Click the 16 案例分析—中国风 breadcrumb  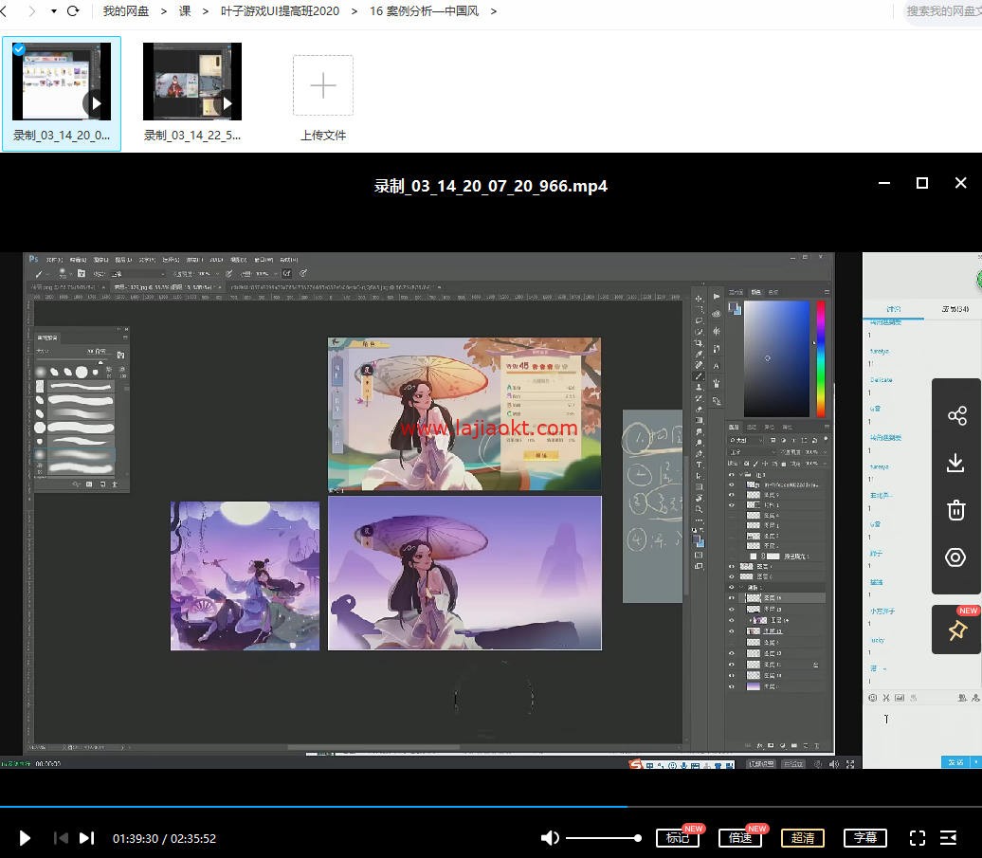pos(424,11)
